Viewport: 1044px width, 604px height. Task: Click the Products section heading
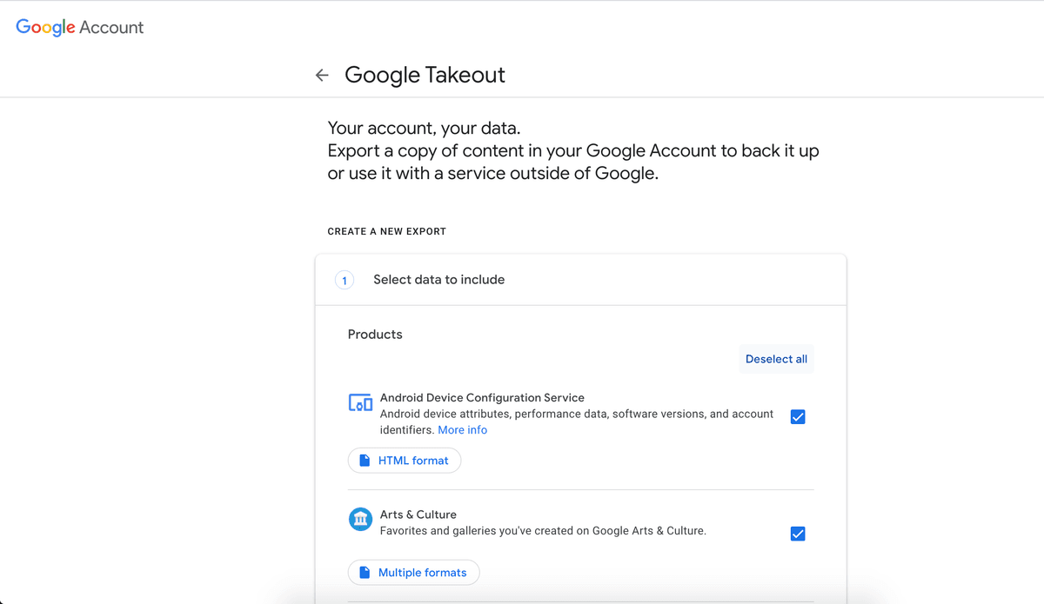point(375,335)
